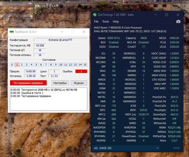This screenshot has width=189, height=157.
Task: Click the RttParkDqs value RZQ/6 (40)
Action: pos(174,136)
